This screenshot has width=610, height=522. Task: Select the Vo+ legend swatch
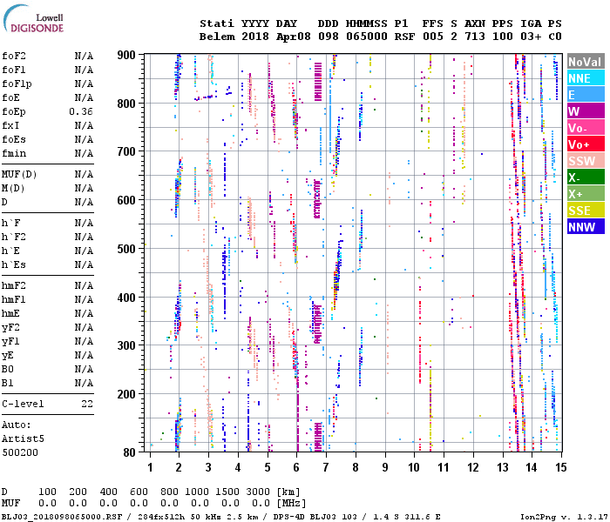pyautogui.click(x=586, y=144)
